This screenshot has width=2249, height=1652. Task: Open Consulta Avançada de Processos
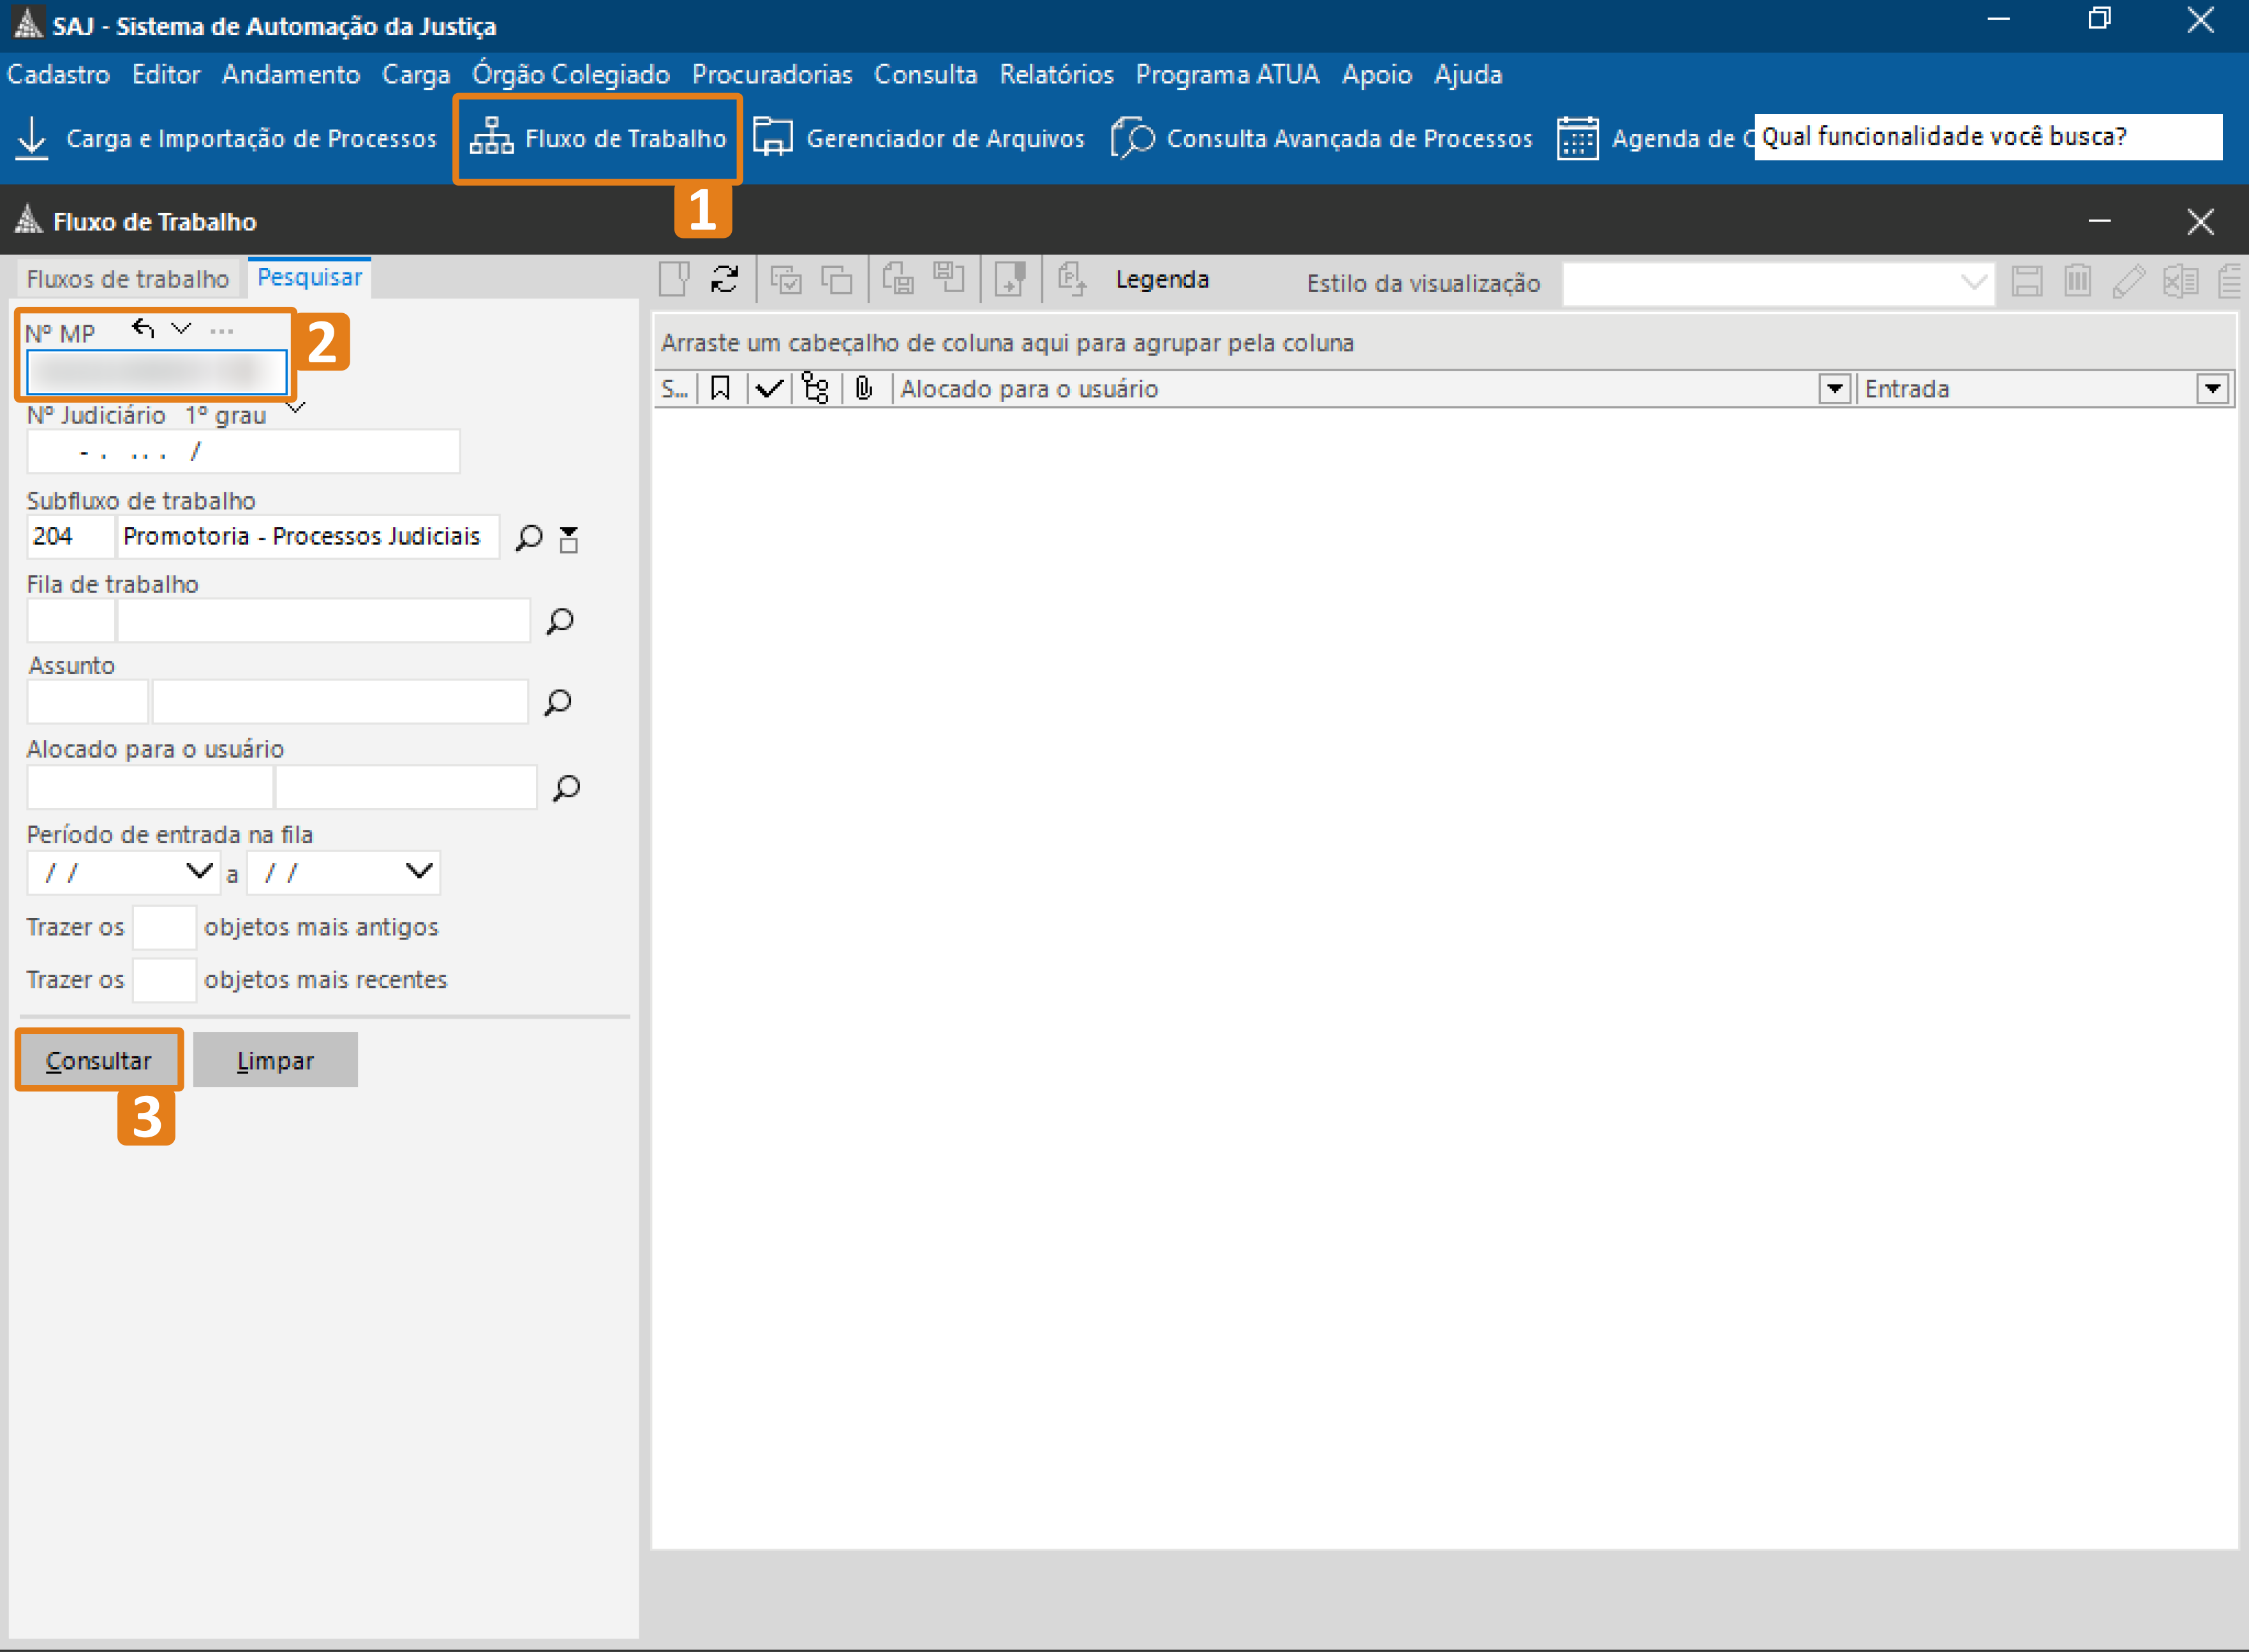[x=1321, y=138]
